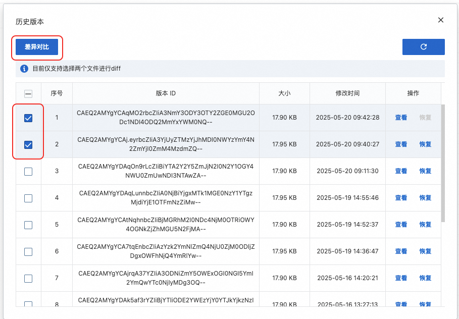Viewport: 459px width, 319px height.
Task: Click 恢复 for version 3
Action: (x=425, y=171)
